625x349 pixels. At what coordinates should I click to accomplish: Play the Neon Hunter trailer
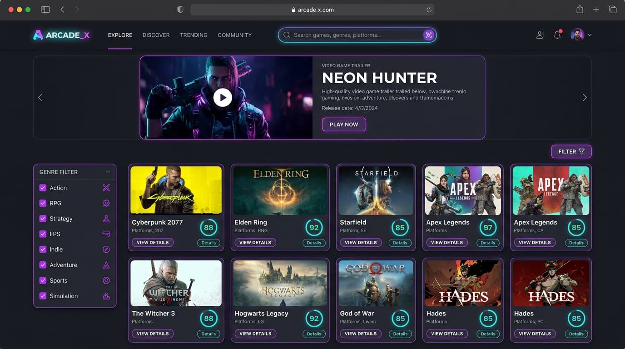[x=223, y=97]
